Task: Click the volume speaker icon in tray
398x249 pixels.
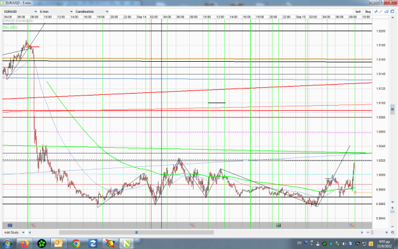Action: (344, 244)
